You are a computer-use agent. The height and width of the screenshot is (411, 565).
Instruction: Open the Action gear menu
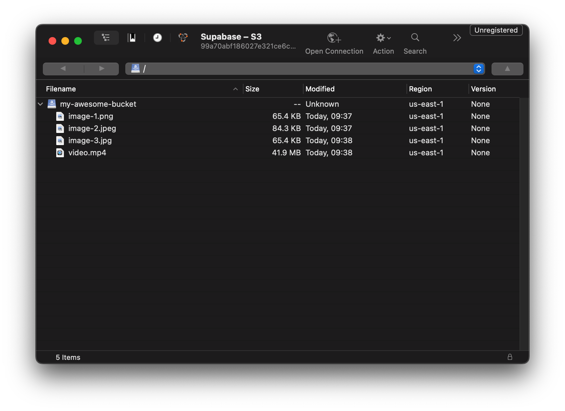click(383, 38)
